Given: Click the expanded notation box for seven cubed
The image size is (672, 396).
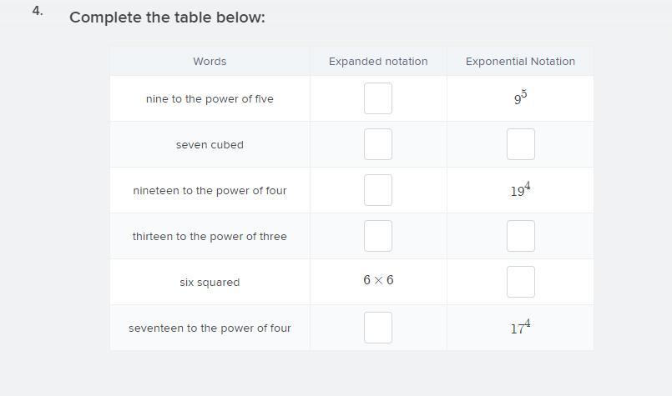Looking at the screenshot, I should click(x=378, y=144).
